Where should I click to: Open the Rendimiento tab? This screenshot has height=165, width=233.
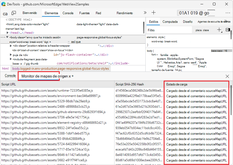pyautogui.click(x=125, y=13)
